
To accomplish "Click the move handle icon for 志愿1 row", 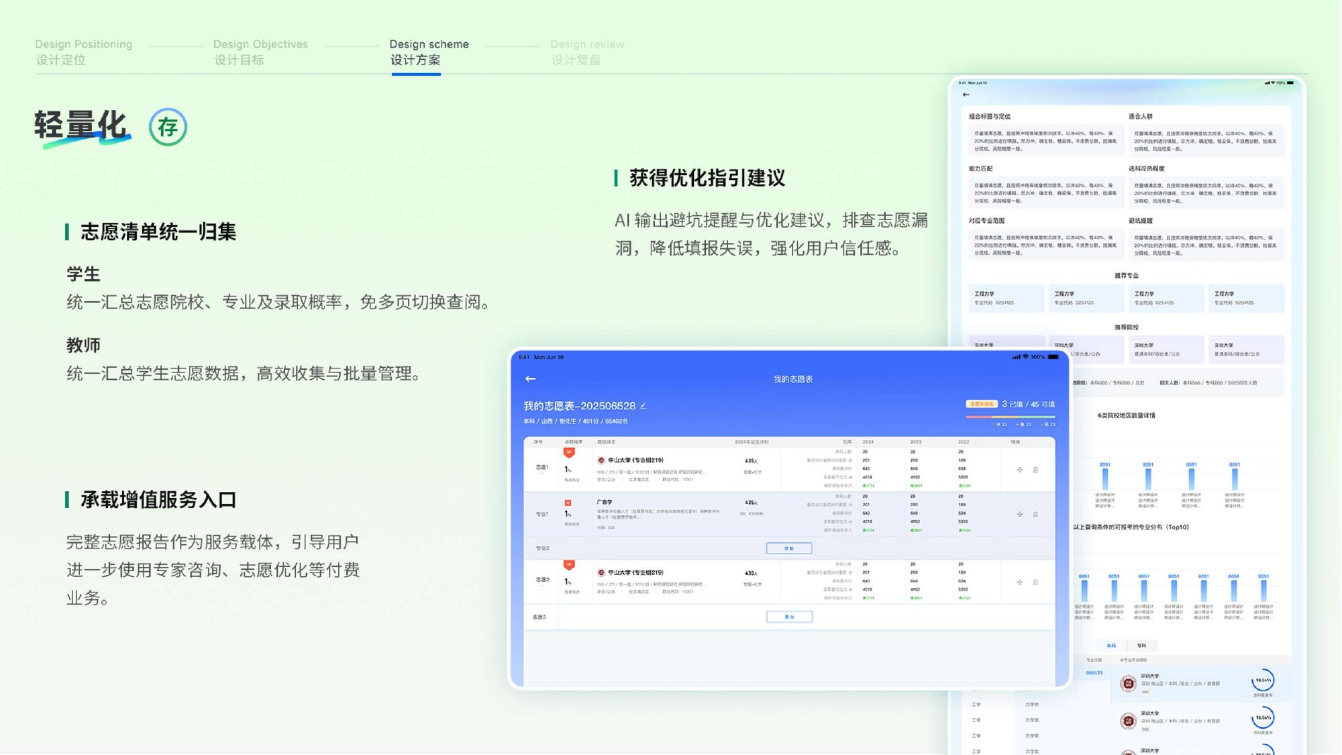I will point(1020,470).
